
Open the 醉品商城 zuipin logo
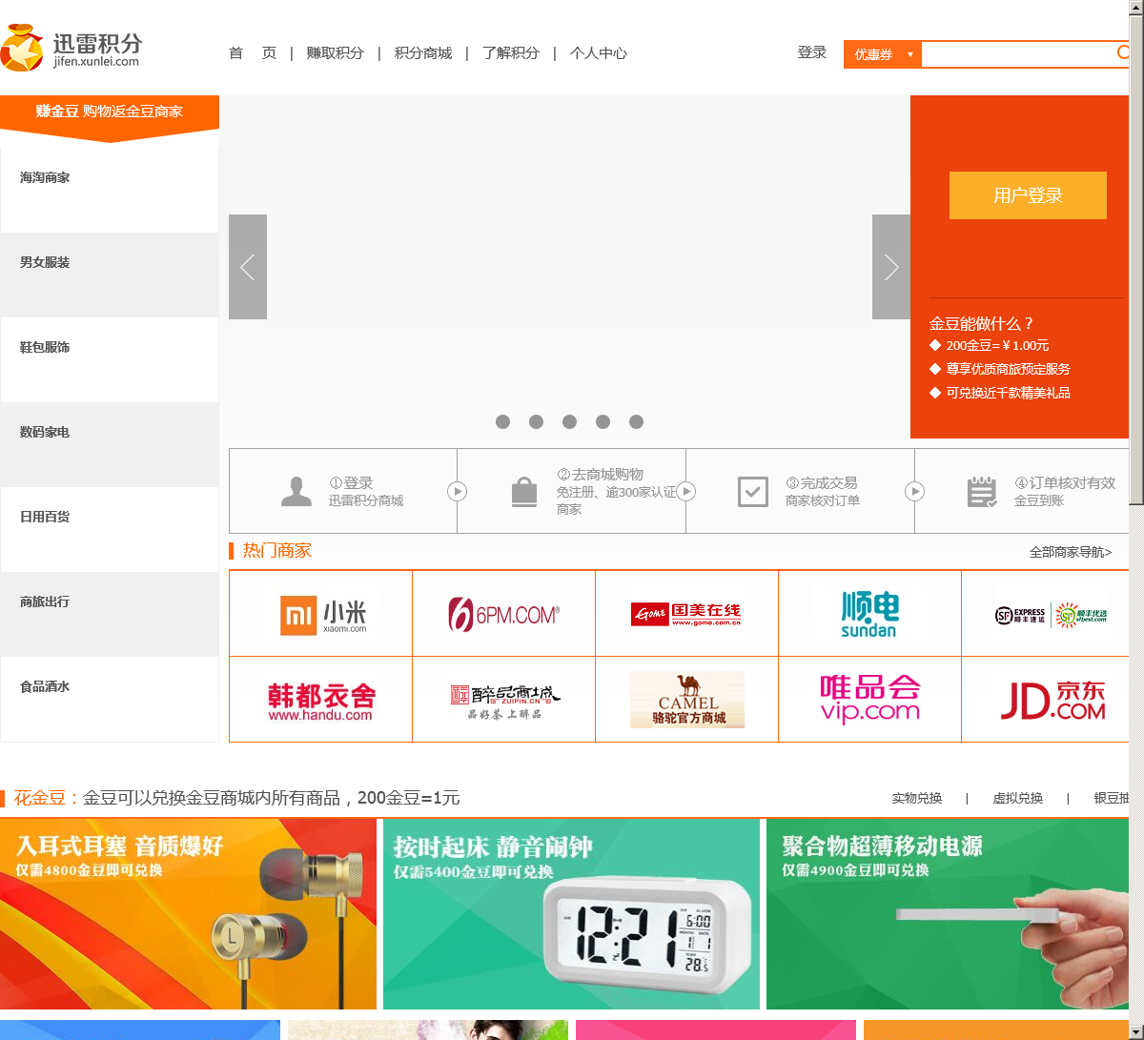[x=504, y=700]
